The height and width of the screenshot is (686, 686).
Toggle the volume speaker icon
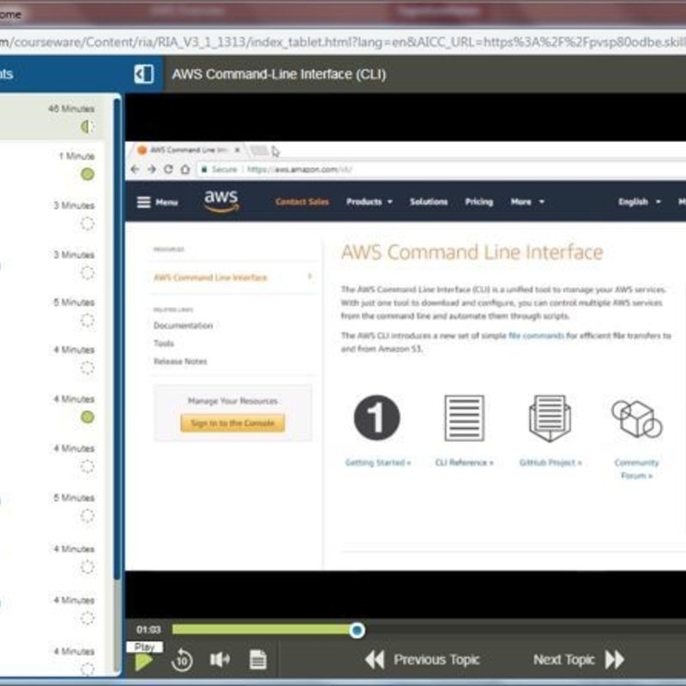tap(220, 659)
